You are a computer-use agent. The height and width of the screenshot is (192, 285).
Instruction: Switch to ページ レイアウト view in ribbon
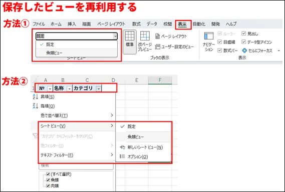171,36
